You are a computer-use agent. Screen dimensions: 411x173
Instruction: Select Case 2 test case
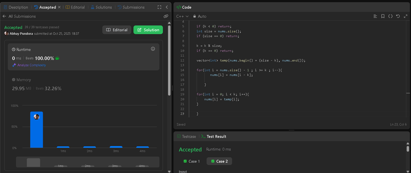click(x=219, y=161)
